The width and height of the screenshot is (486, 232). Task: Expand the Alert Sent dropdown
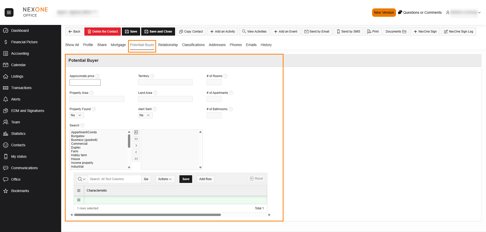coord(145,115)
